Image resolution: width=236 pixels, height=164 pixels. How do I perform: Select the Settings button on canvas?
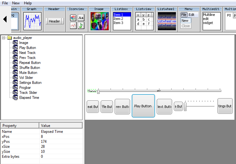[225, 106]
